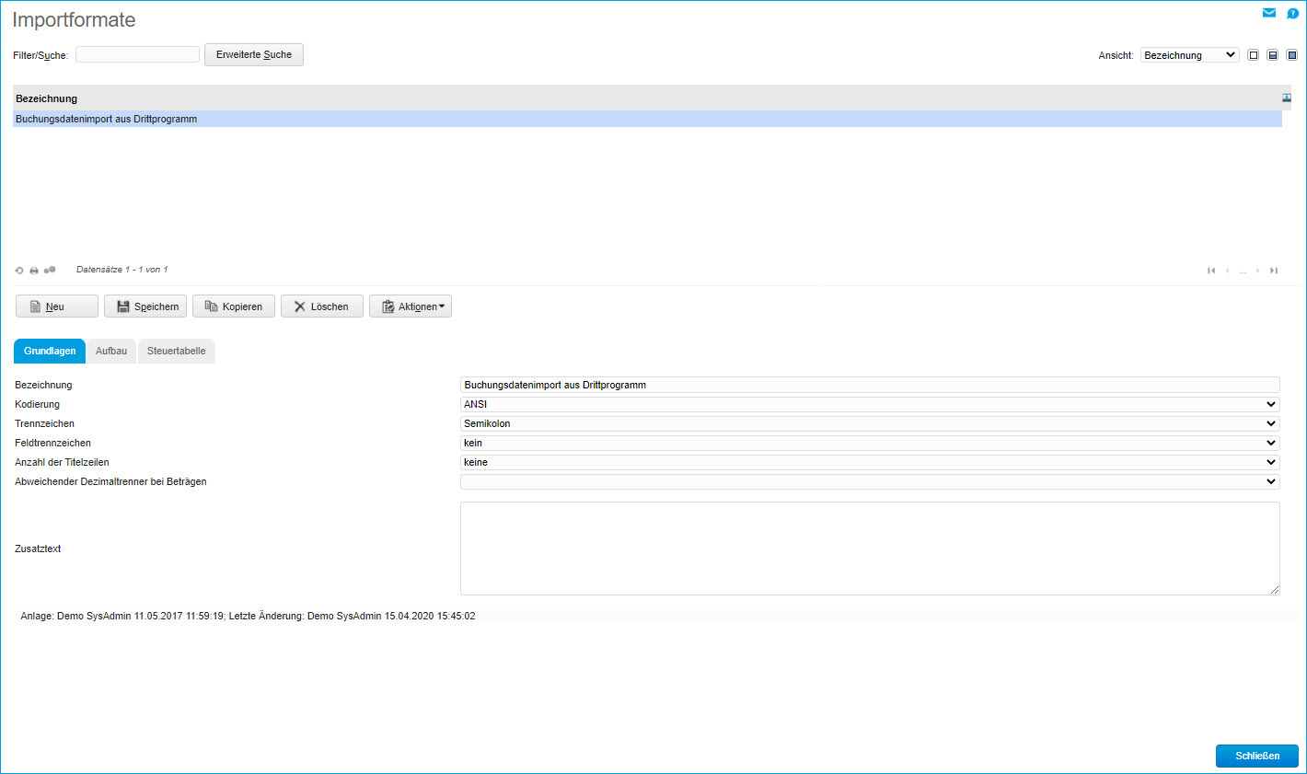Open the Aktionen dropdown menu
Image resolution: width=1307 pixels, height=774 pixels.
point(411,306)
